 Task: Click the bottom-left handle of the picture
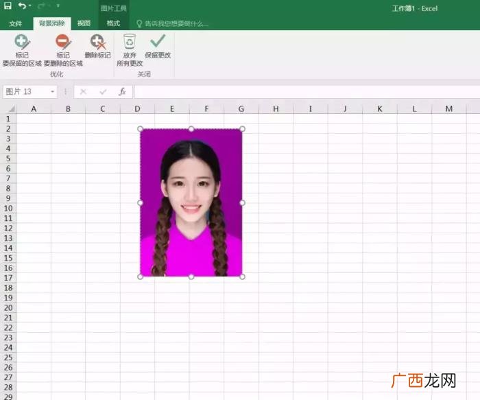pos(140,277)
